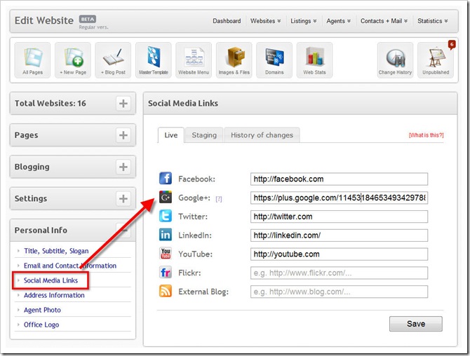
Task: Click the Google+ logo icon
Action: pos(166,198)
